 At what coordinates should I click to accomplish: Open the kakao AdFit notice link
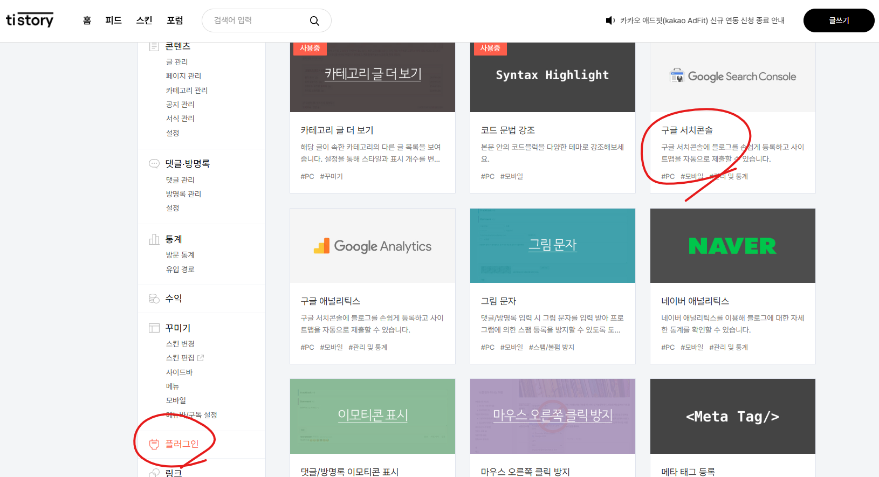click(x=702, y=20)
